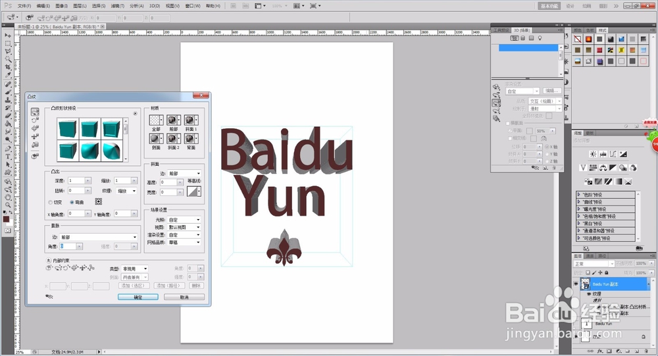658x356 pixels.
Task: Open the 背面 material picker
Action: (191, 139)
